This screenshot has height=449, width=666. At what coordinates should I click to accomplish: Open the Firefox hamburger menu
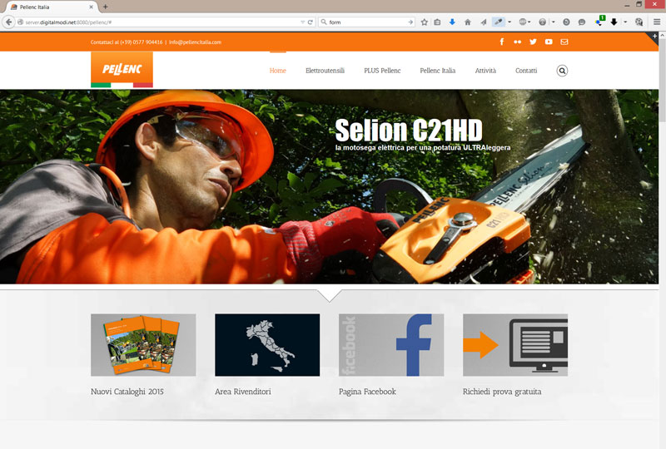click(657, 22)
